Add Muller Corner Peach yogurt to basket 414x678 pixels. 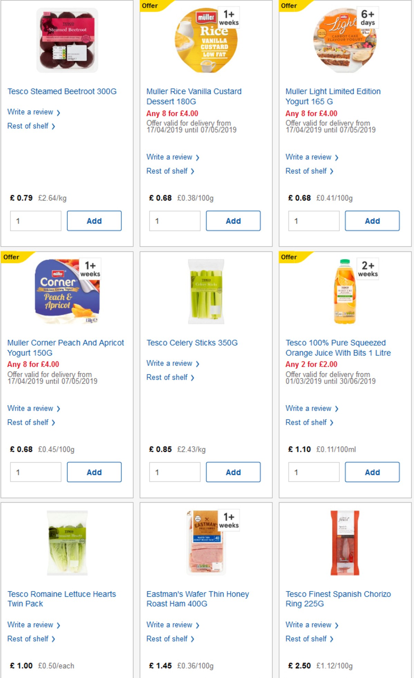(94, 472)
